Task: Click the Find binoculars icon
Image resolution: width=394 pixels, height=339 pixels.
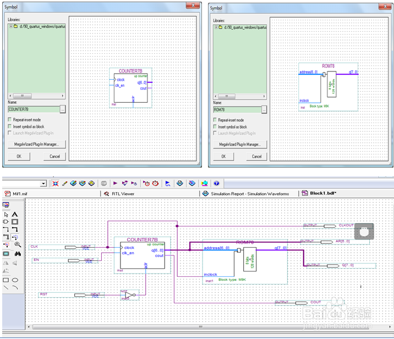Action: [18, 254]
